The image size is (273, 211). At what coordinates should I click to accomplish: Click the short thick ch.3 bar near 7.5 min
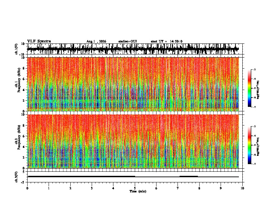tap(189, 177)
